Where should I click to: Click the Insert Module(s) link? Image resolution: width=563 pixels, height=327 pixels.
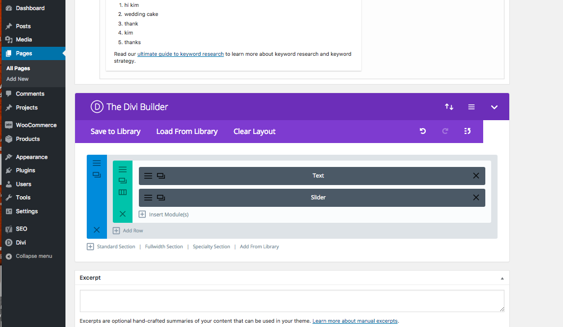(x=164, y=214)
